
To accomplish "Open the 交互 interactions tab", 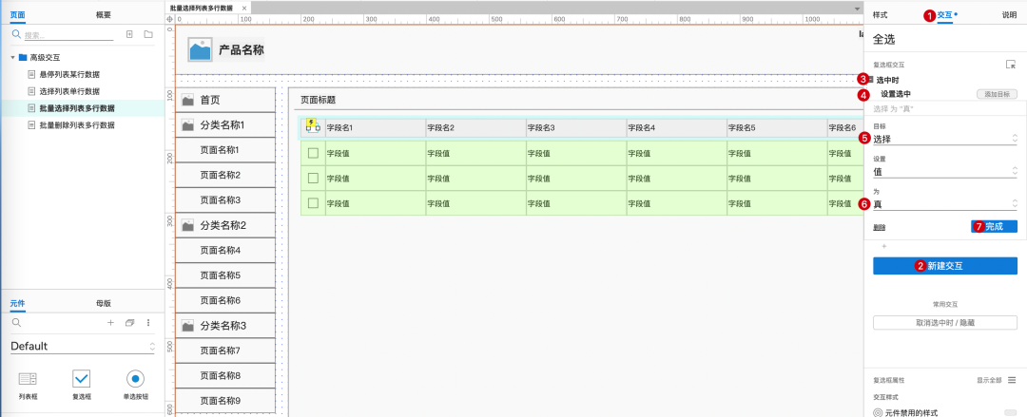I will 945,14.
